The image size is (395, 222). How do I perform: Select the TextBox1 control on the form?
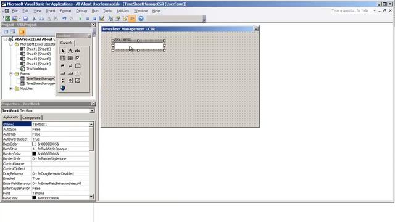pos(138,46)
